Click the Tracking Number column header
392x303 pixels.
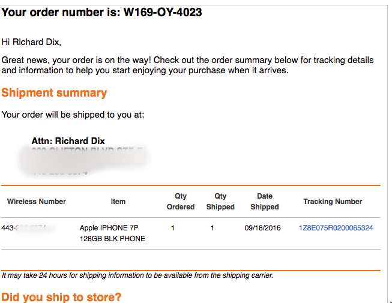[x=333, y=202]
